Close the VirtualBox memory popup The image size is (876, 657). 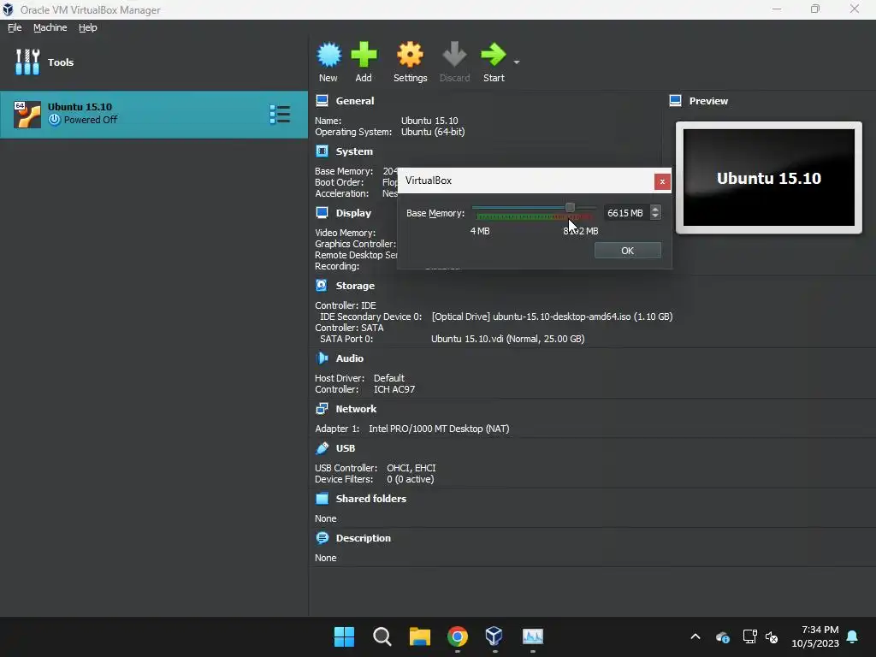[x=662, y=181]
